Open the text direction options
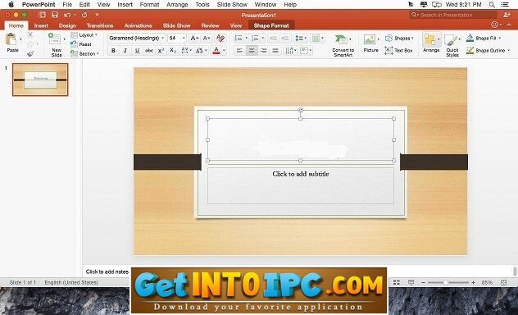This screenshot has width=518, height=315. coord(290,51)
